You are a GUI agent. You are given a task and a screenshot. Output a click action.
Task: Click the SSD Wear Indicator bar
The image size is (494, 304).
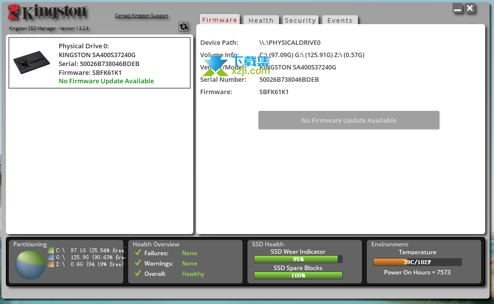click(x=298, y=259)
